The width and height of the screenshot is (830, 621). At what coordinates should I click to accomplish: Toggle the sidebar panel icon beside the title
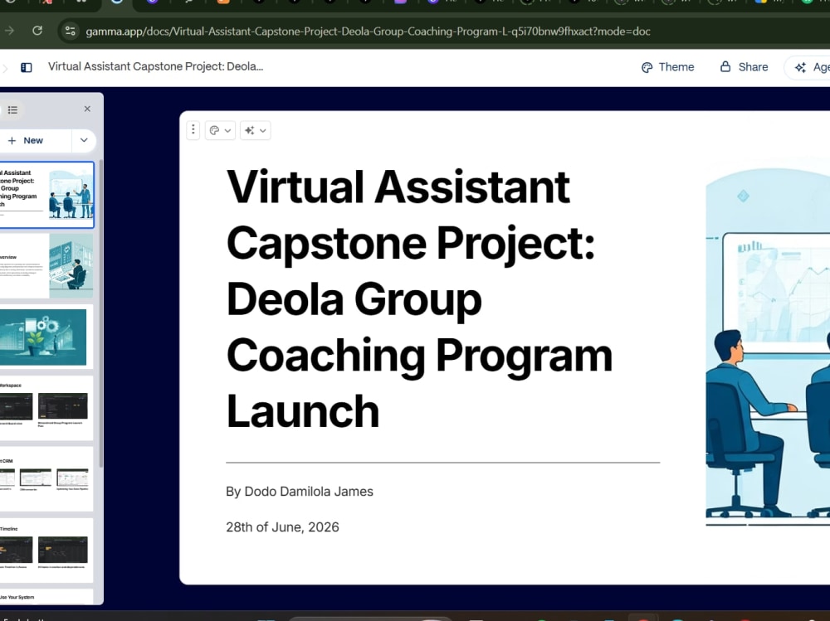[x=26, y=67]
